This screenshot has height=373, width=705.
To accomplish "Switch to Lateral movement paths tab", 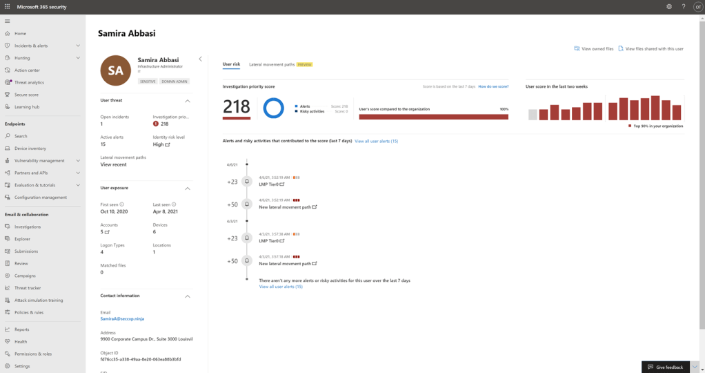I will tap(272, 64).
